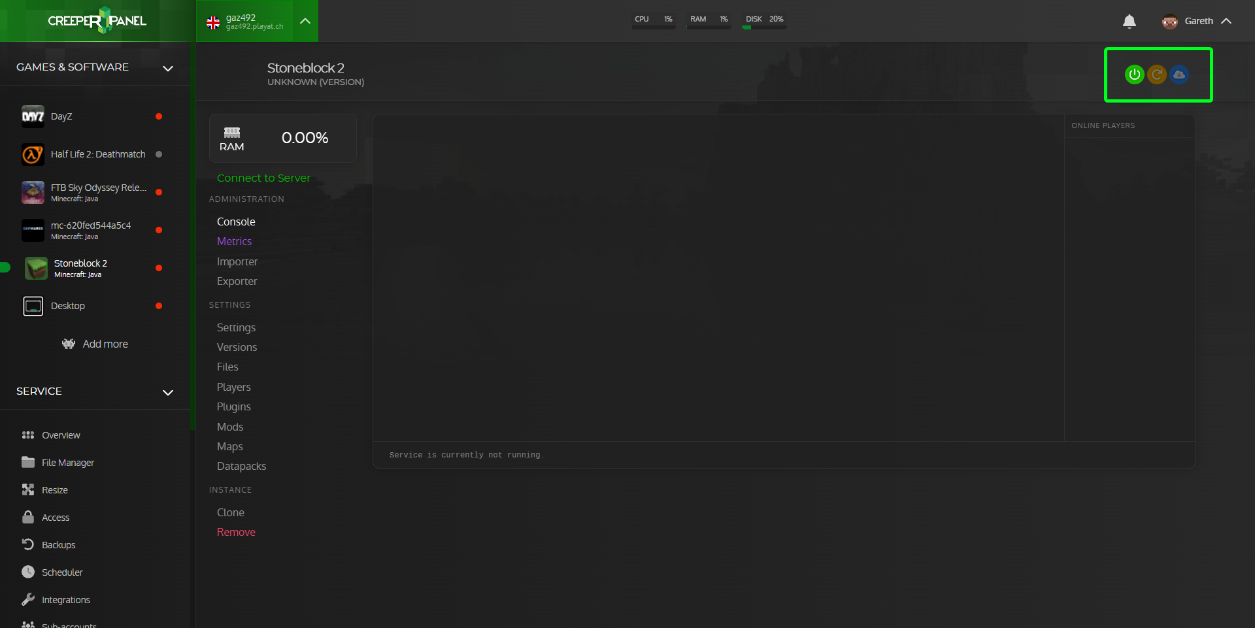Click the Backups history icon

point(28,544)
